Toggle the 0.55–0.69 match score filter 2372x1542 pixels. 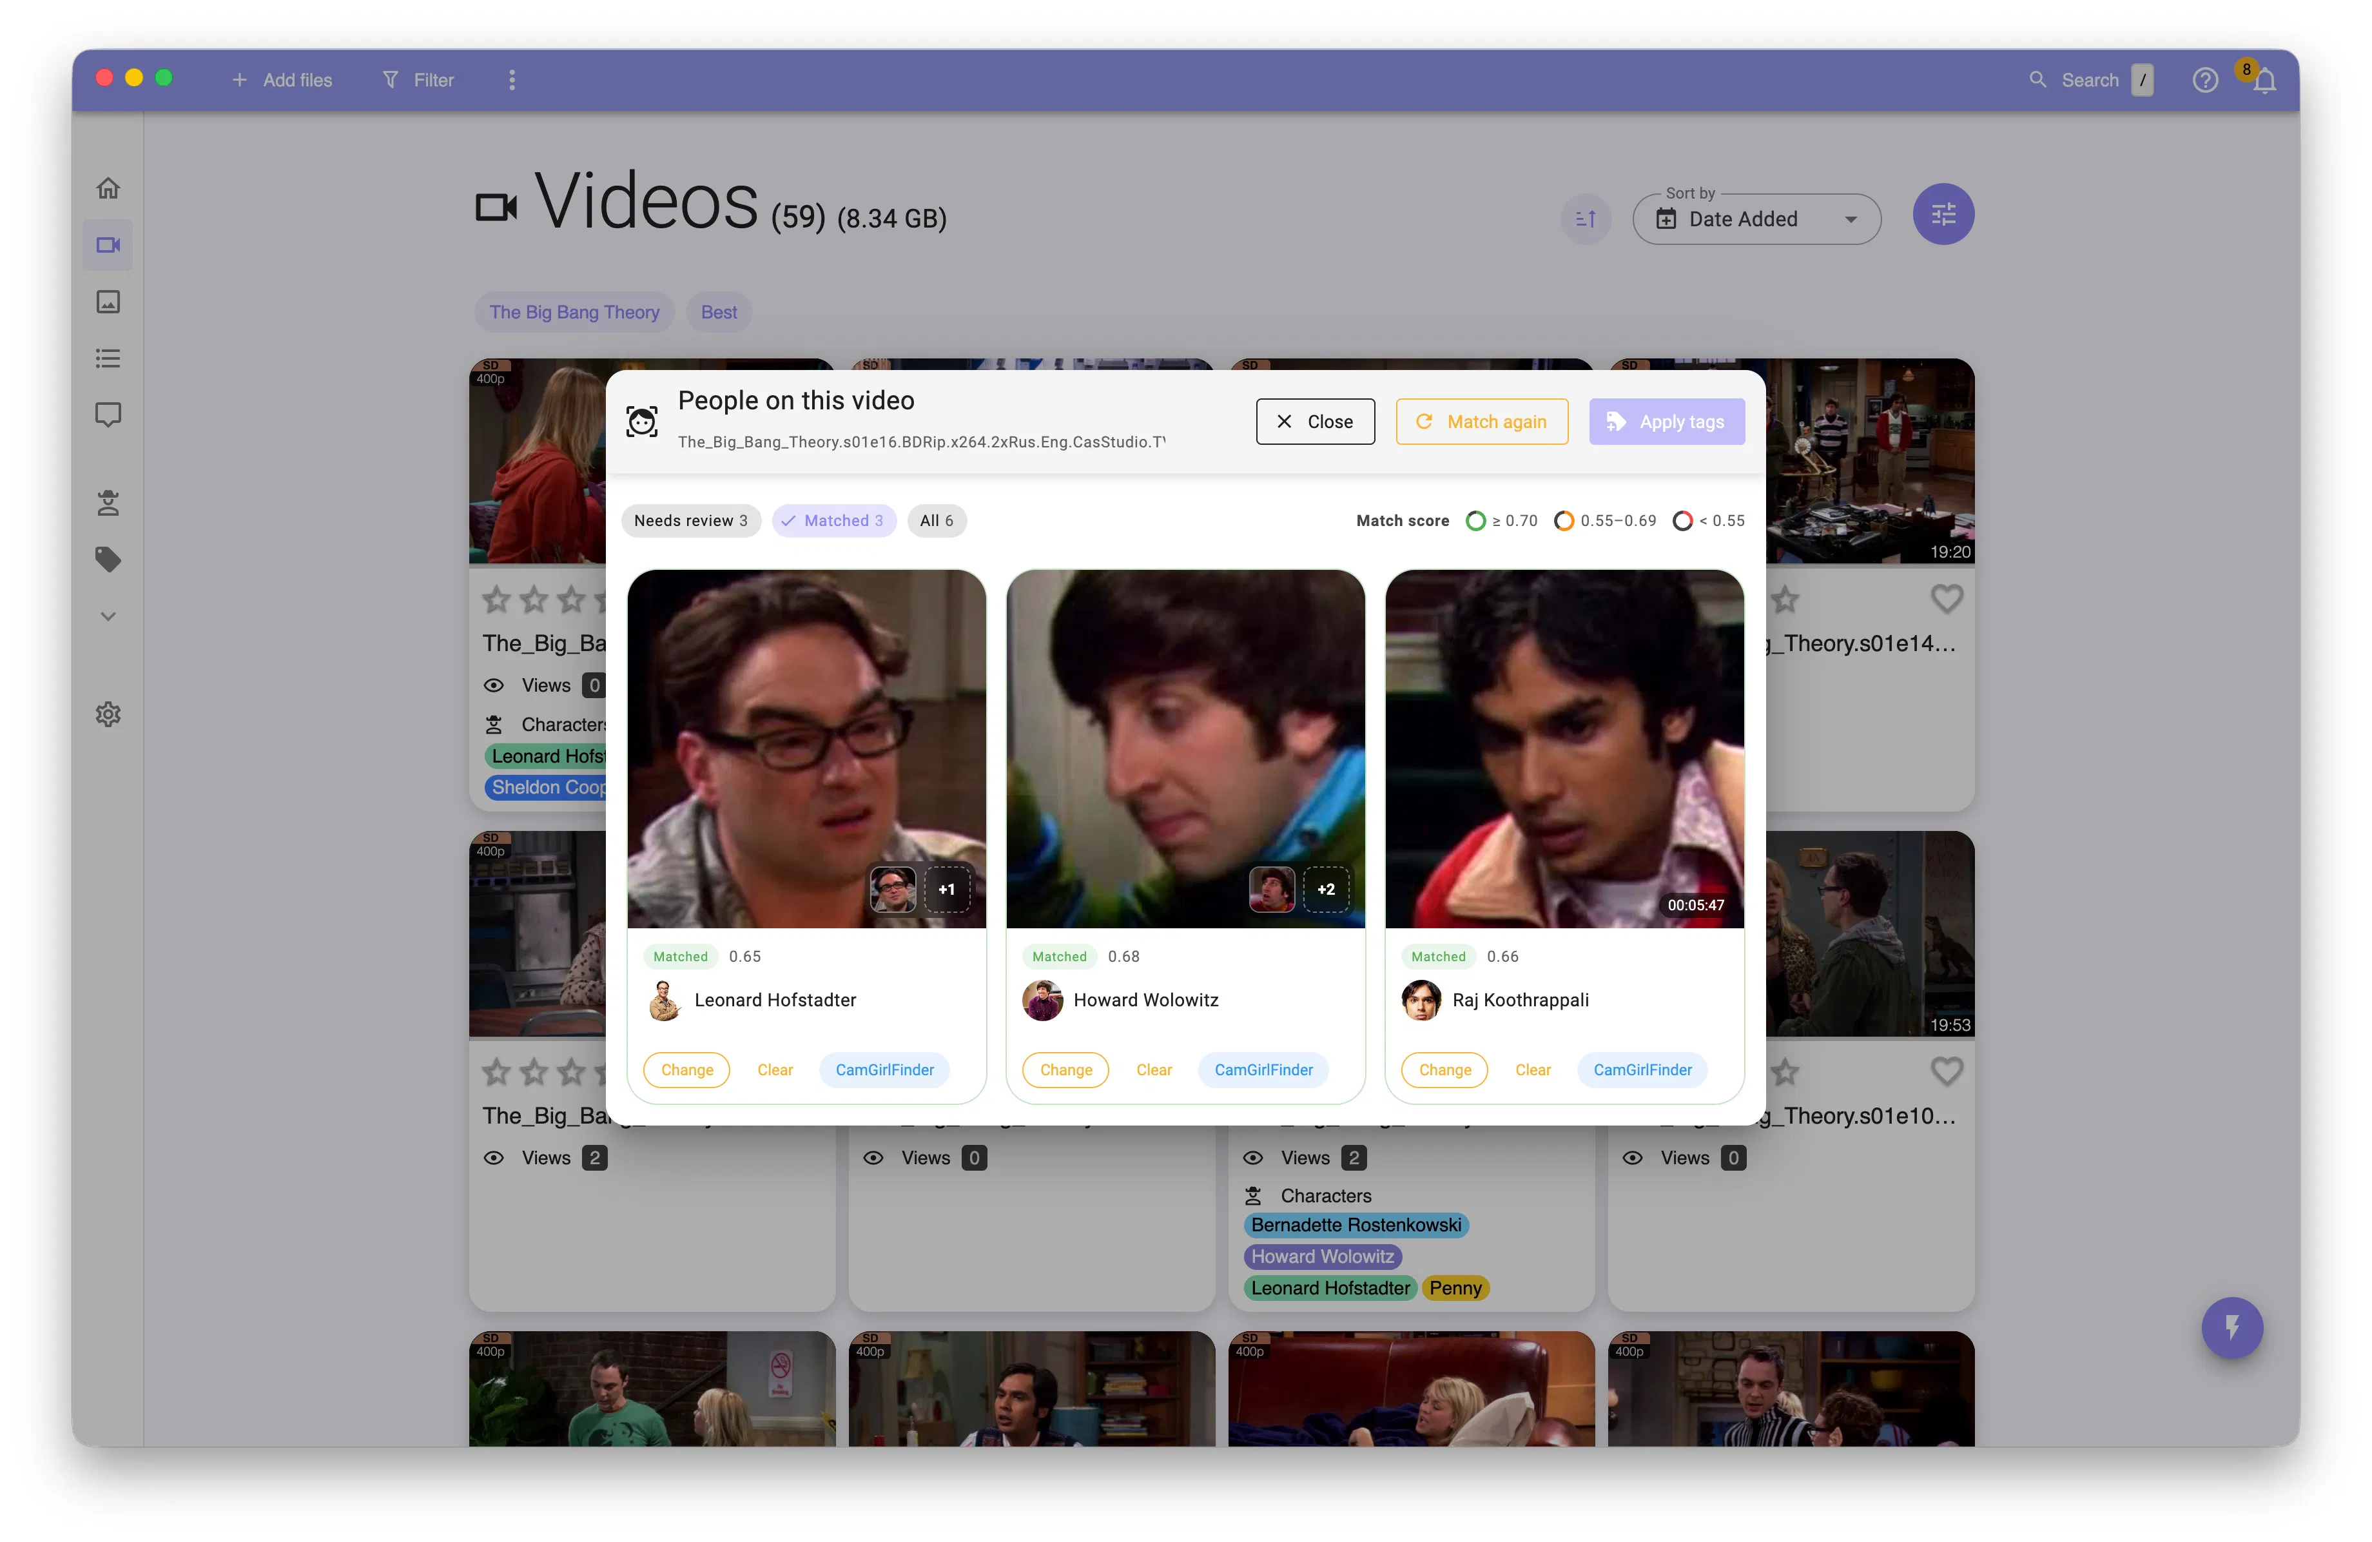pos(1604,520)
